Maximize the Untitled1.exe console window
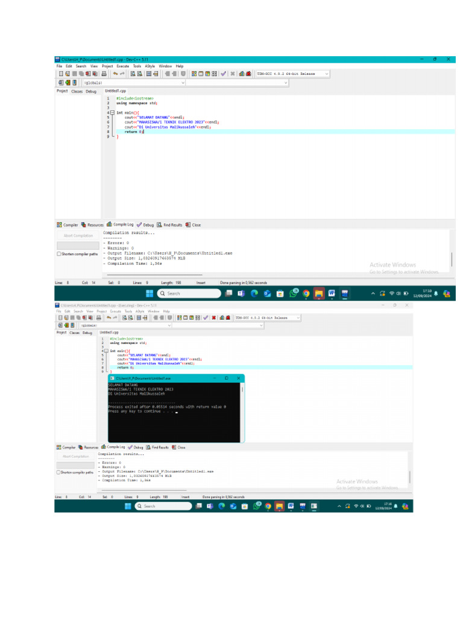The image size is (463, 618). click(227, 378)
